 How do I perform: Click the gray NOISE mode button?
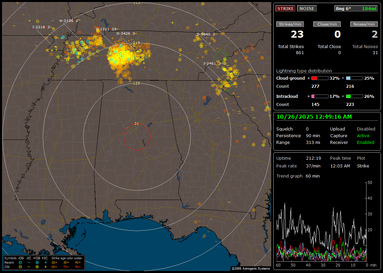pos(307,8)
